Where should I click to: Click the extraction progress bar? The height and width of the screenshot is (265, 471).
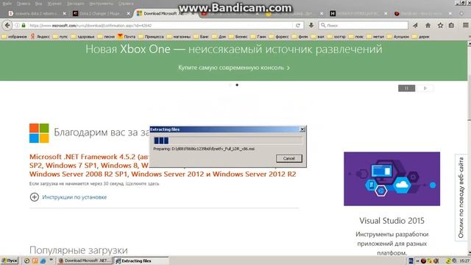(x=228, y=141)
